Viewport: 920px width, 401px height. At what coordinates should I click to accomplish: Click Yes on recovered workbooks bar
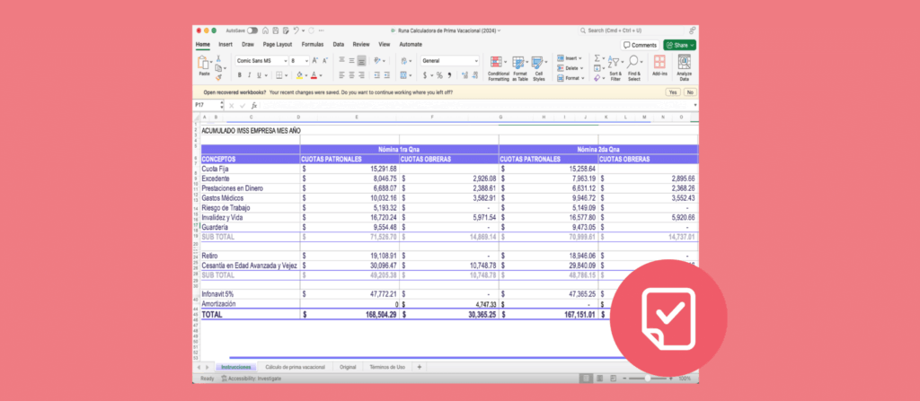coord(672,92)
